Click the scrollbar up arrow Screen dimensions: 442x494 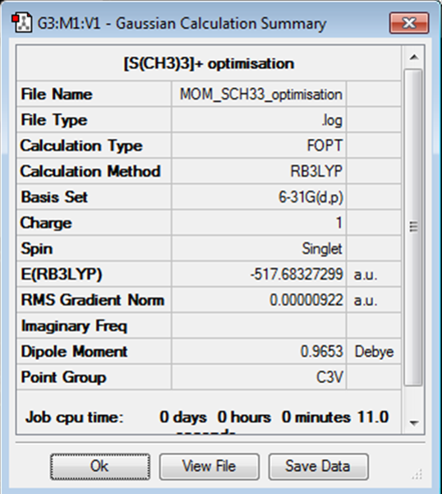pos(414,58)
